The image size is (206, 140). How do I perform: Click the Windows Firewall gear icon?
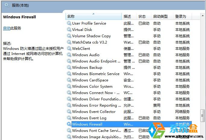point(69,124)
